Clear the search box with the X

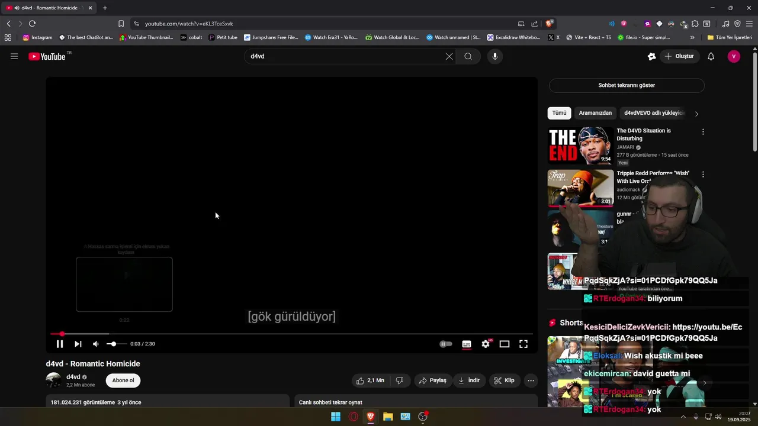pyautogui.click(x=449, y=56)
